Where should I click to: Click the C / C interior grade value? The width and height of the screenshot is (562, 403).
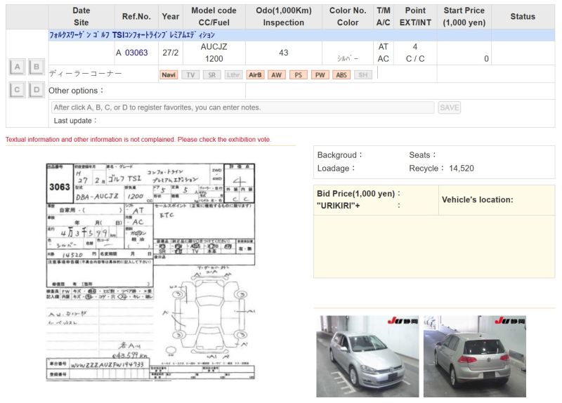(415, 59)
